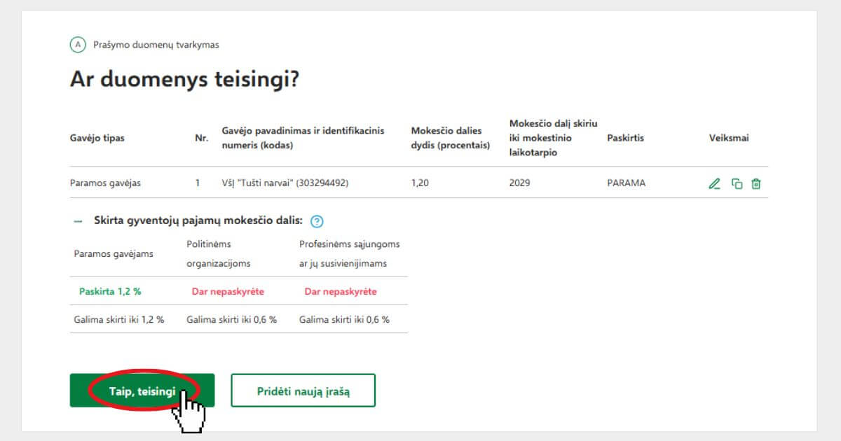
Task: Select the 2029 tax period cell
Action: pos(519,183)
